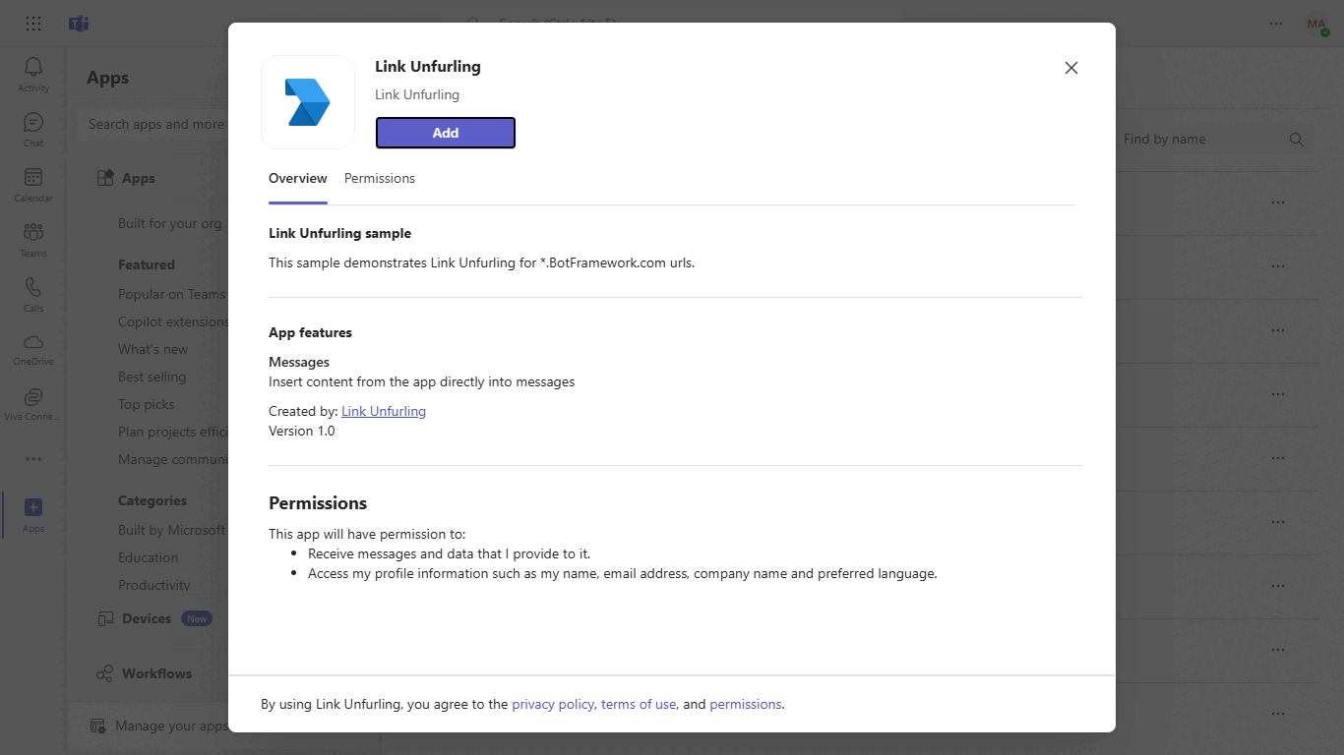Open OneDrive from the app bar
1344x755 pixels.
coord(33,348)
